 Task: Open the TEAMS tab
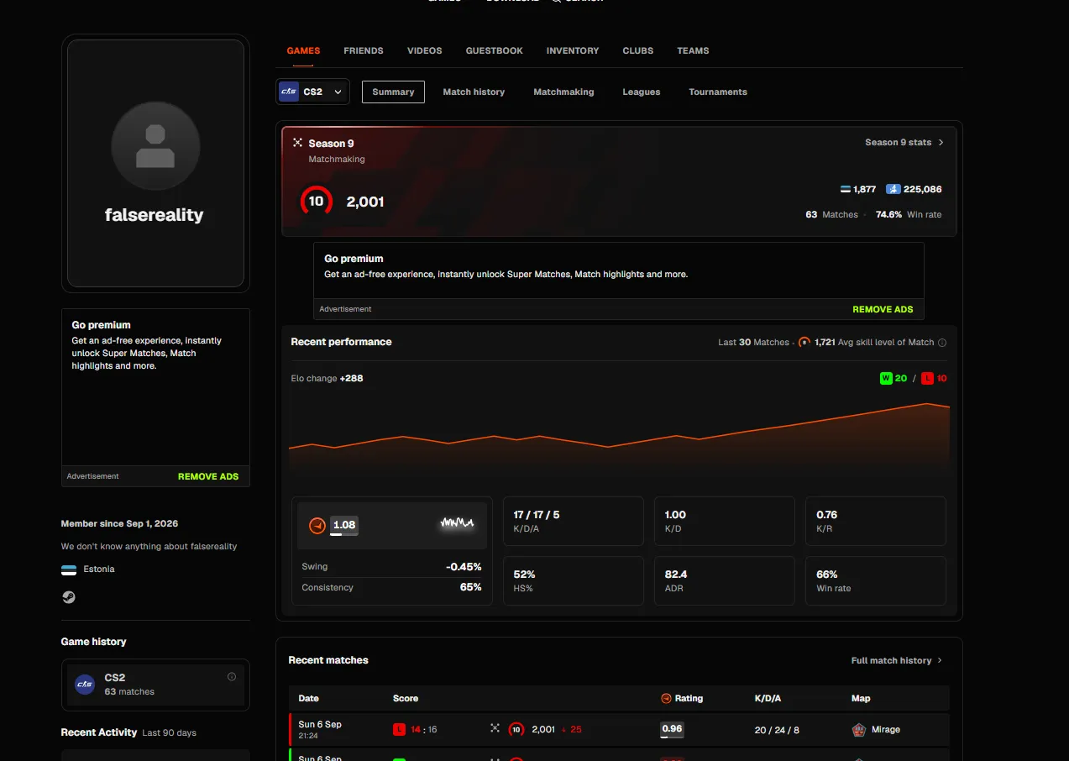693,51
